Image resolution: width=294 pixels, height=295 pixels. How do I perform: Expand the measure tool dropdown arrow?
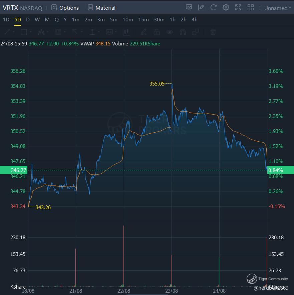(x=99, y=32)
